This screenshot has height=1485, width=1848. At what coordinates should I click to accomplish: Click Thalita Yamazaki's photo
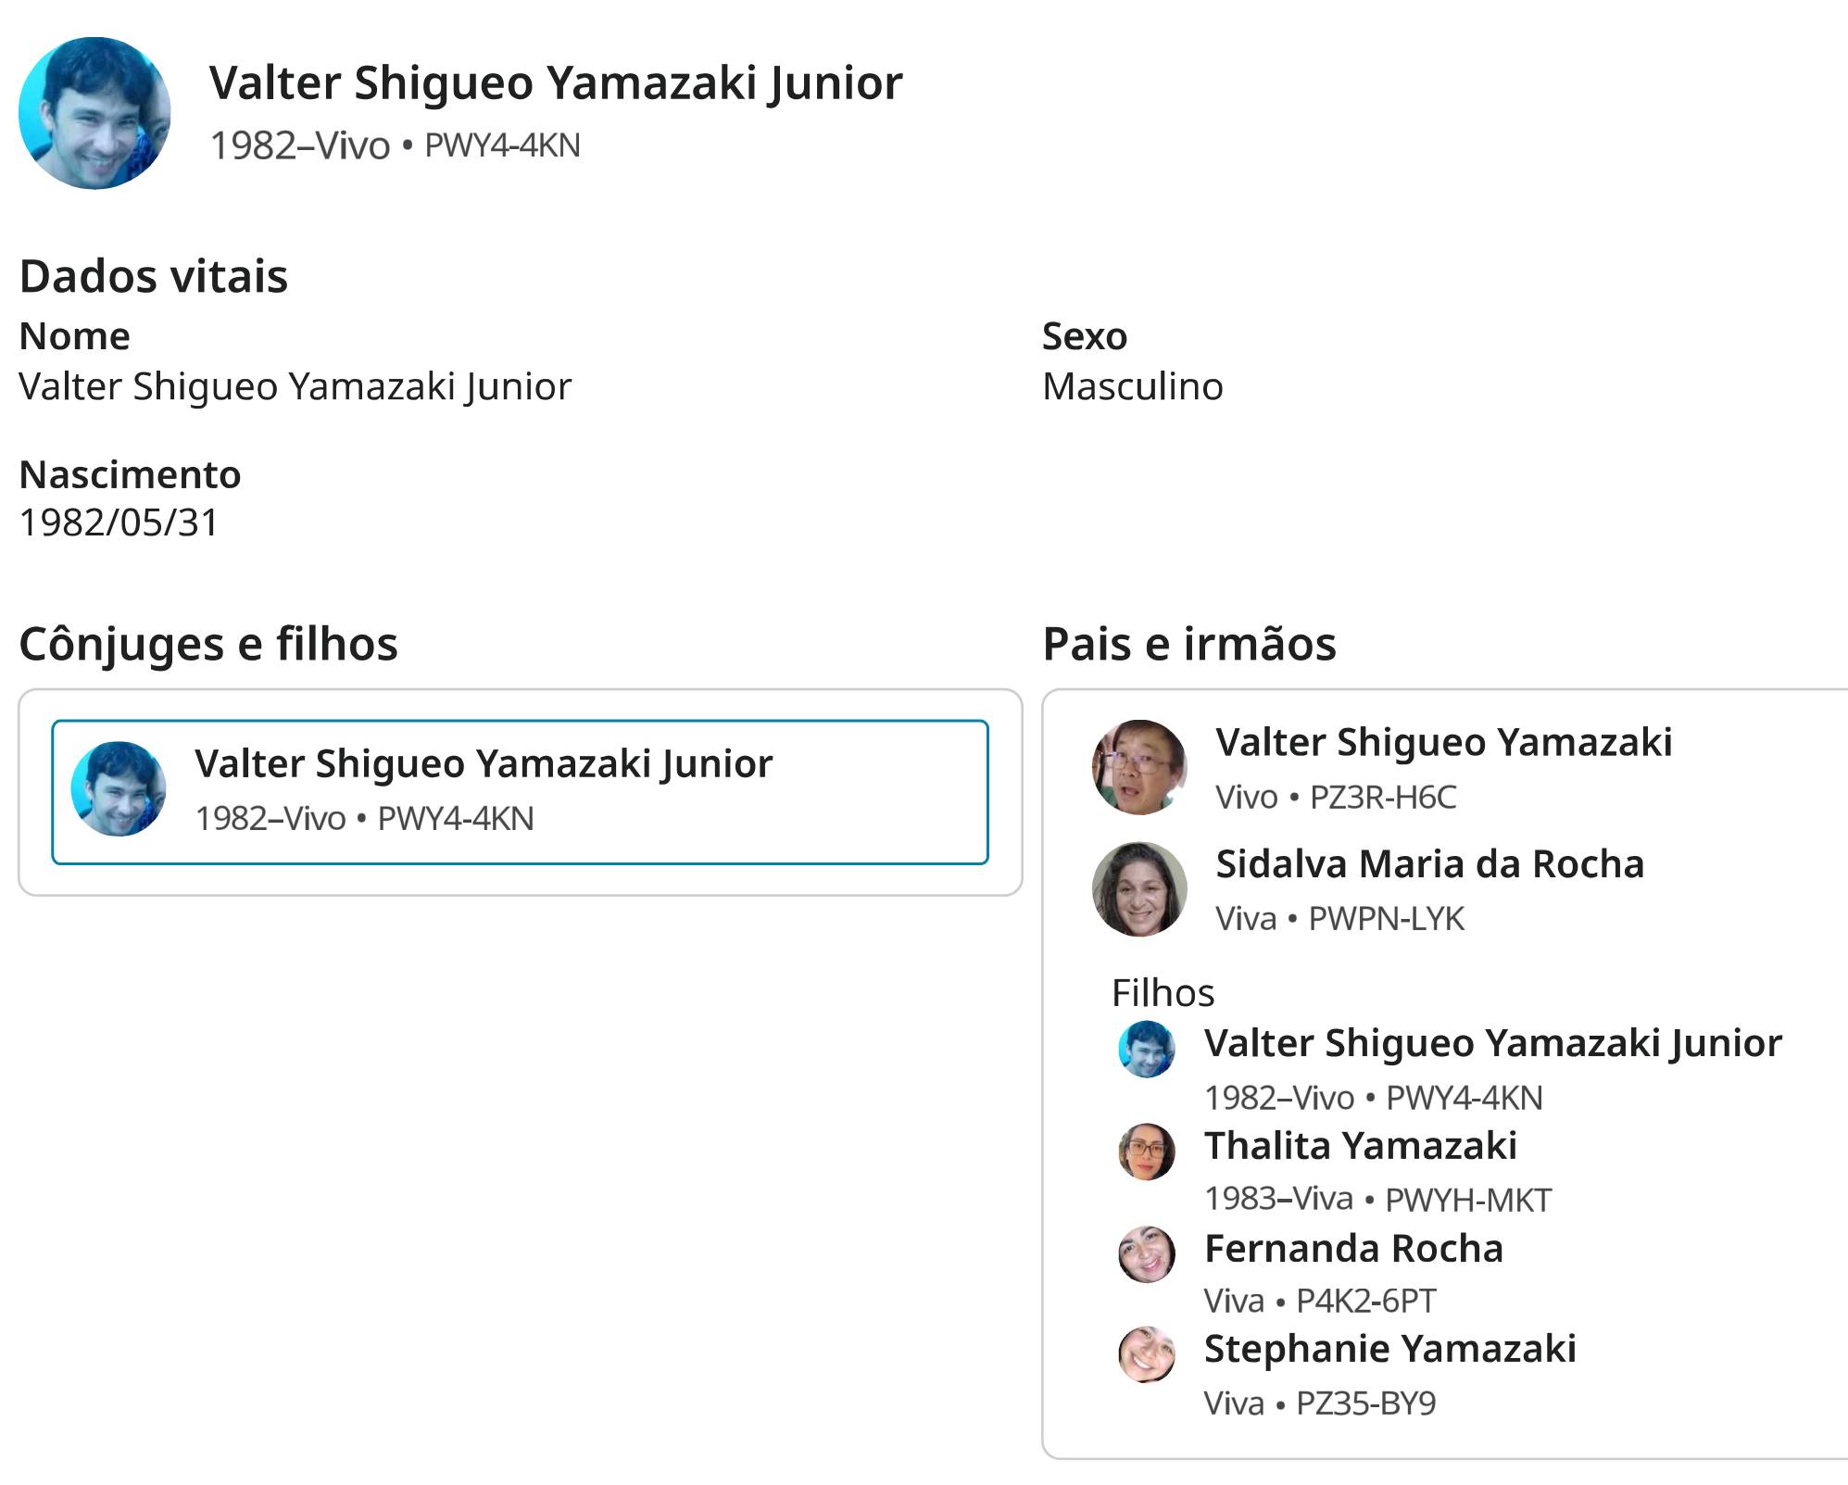pos(1147,1152)
